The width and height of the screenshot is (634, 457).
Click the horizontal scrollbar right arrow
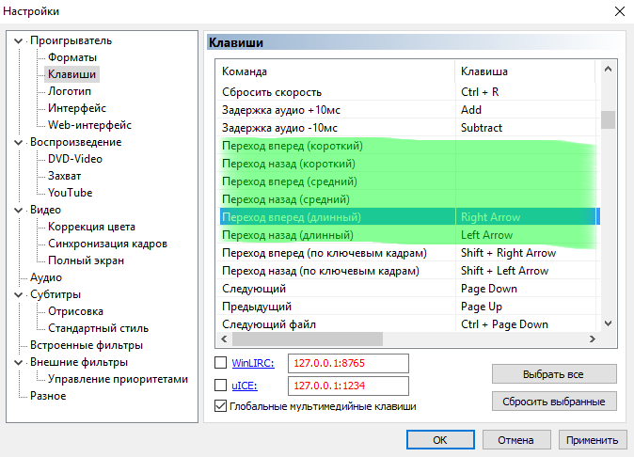[x=592, y=339]
